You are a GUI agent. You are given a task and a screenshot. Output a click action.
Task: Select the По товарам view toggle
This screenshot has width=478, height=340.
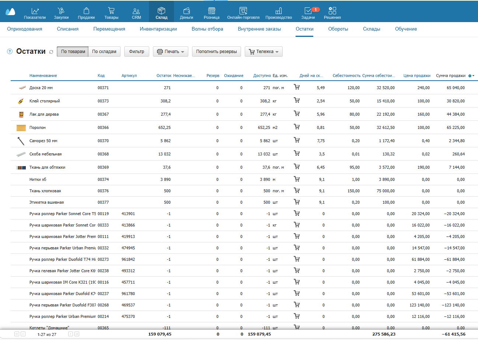[73, 52]
